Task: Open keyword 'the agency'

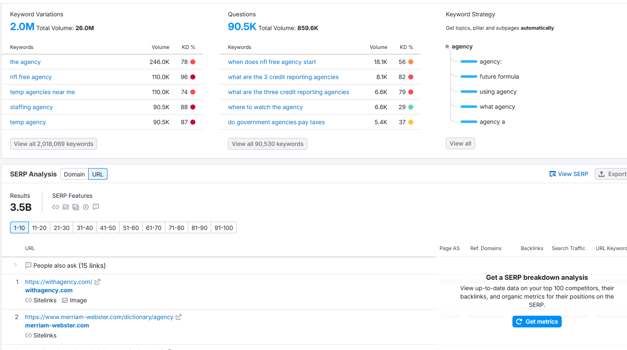Action: click(25, 62)
